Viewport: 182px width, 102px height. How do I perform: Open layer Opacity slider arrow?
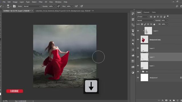pyautogui.click(x=167, y=20)
